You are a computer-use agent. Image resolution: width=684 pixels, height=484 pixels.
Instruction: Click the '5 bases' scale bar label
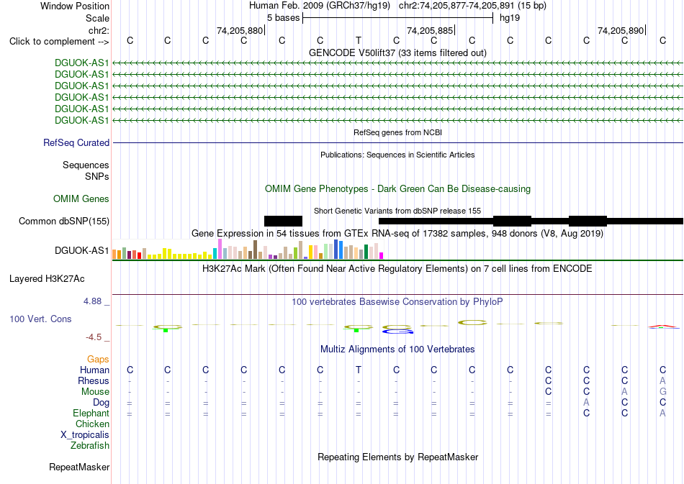click(283, 18)
